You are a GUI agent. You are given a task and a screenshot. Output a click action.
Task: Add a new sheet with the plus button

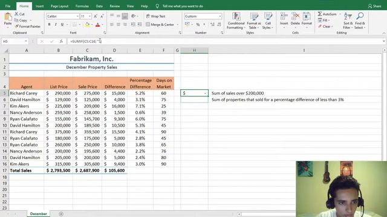(61, 214)
